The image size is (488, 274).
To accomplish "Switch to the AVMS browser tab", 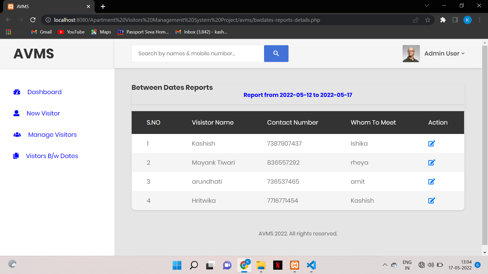I will coord(49,6).
